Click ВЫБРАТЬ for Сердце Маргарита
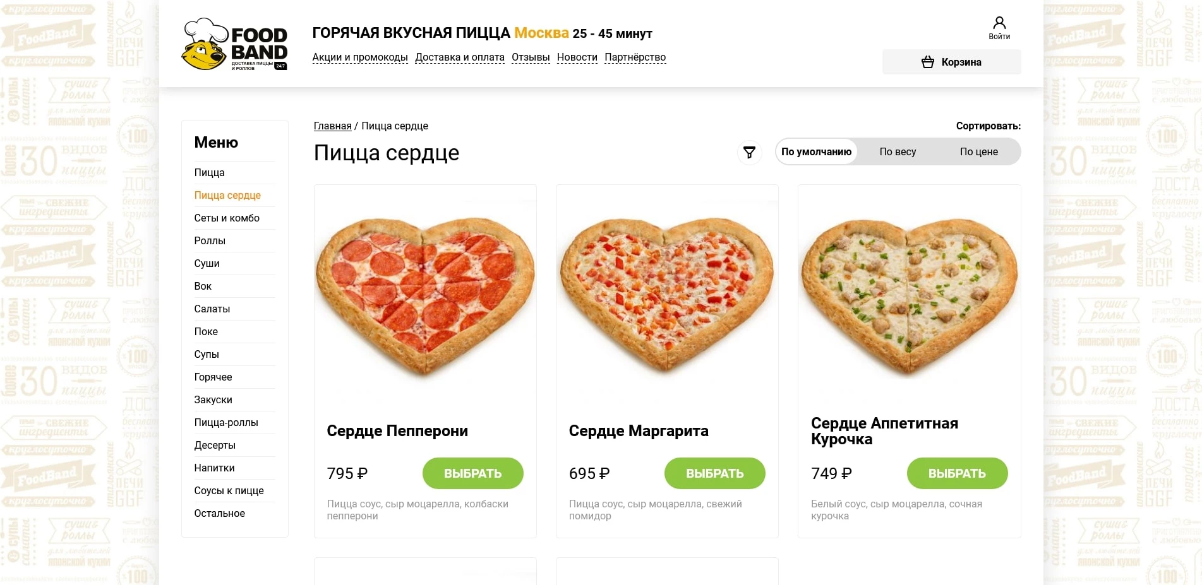Image resolution: width=1202 pixels, height=585 pixels. click(x=714, y=473)
